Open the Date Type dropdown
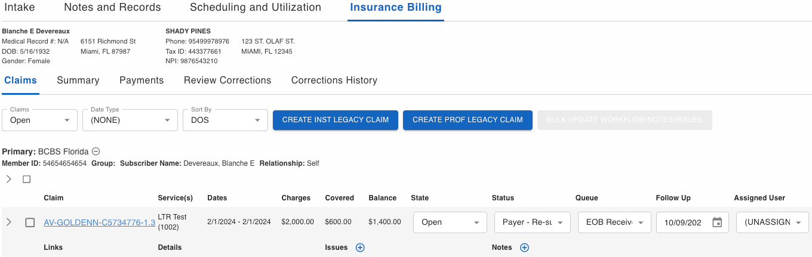Viewport: 812px width, 257px height. pos(130,120)
